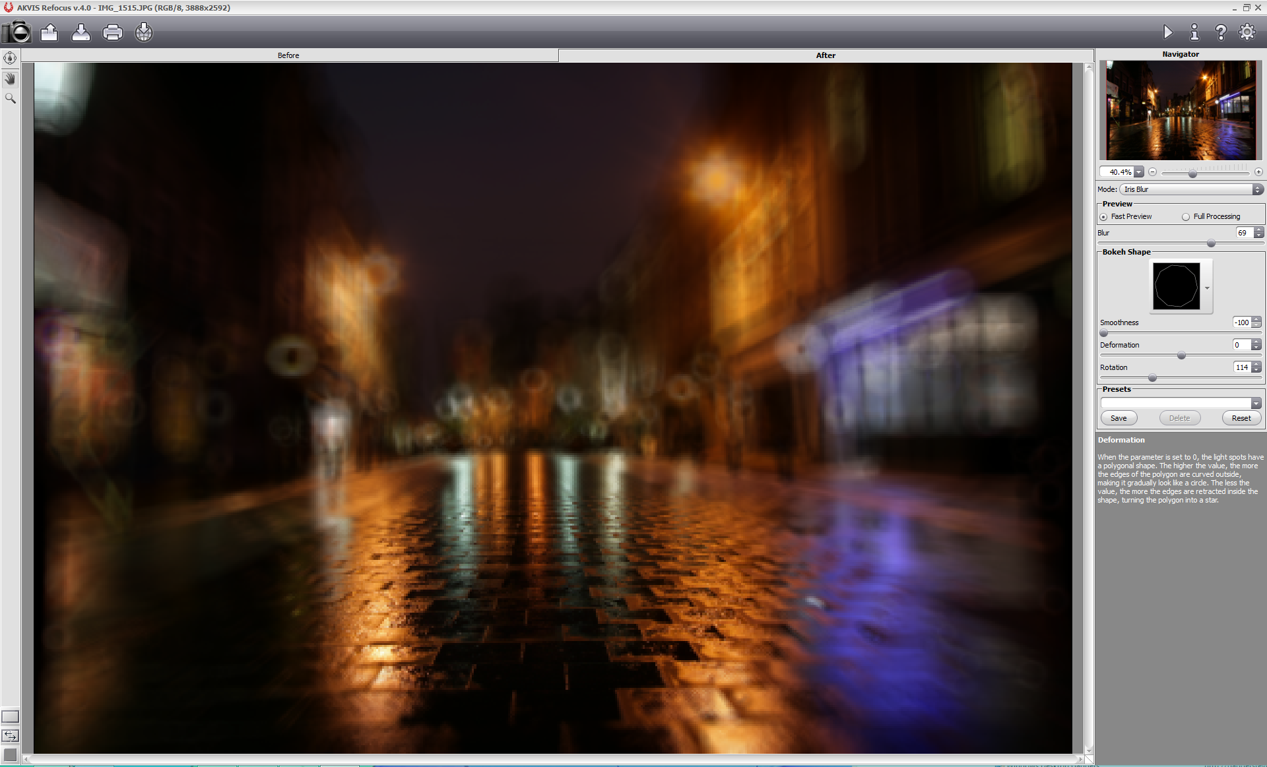The height and width of the screenshot is (767, 1267).
Task: Click the Smoothness slider handle
Action: click(1104, 334)
